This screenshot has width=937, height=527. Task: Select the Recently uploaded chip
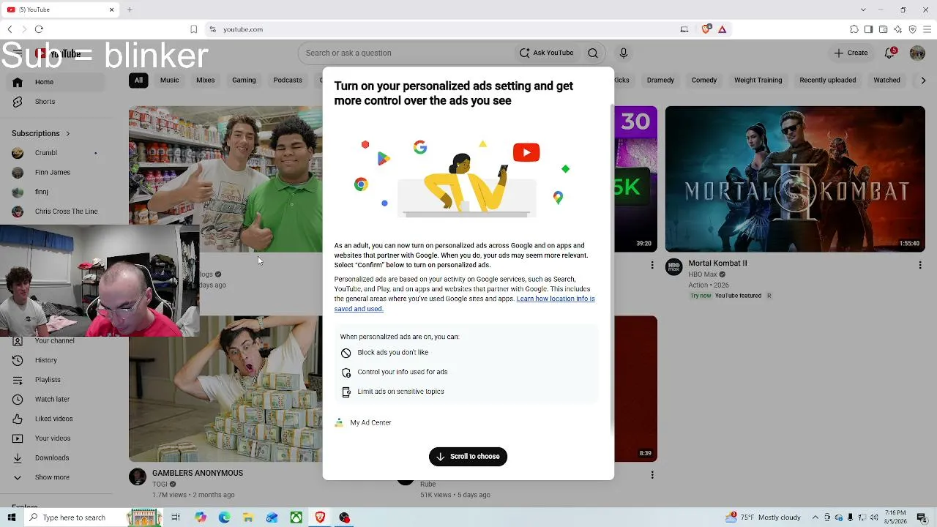(x=827, y=81)
